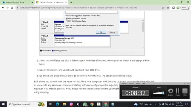Open the recorder's Effects menu
Viewport: 191px width, 107px height.
point(131,84)
